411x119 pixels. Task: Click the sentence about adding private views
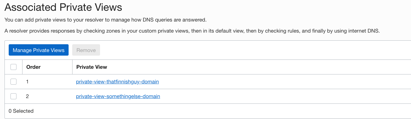tap(105, 20)
